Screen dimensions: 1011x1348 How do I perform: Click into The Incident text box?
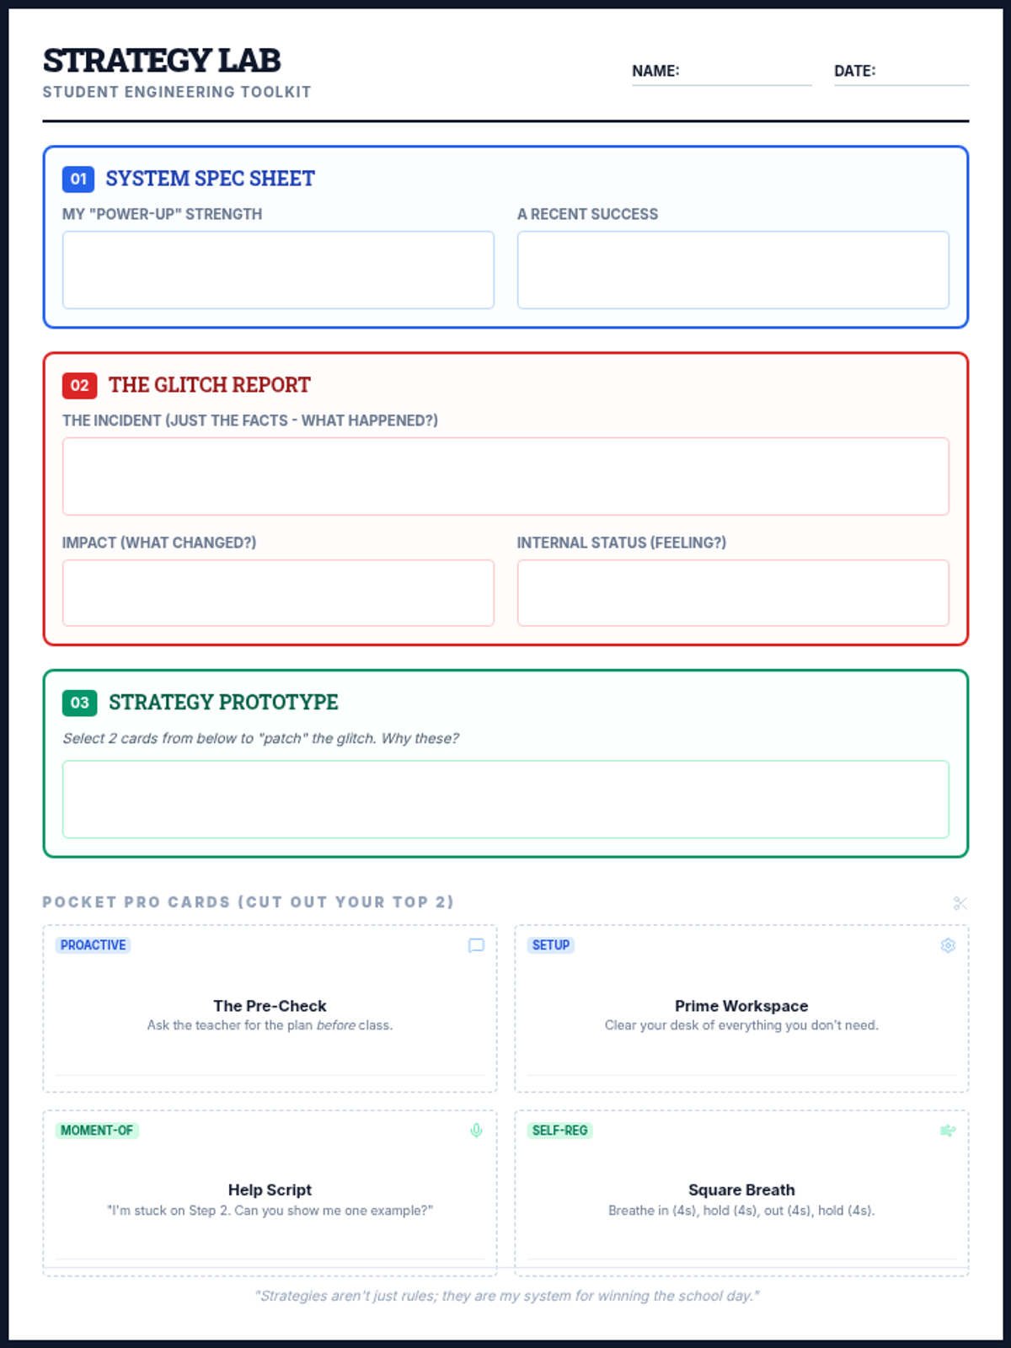[x=505, y=476]
